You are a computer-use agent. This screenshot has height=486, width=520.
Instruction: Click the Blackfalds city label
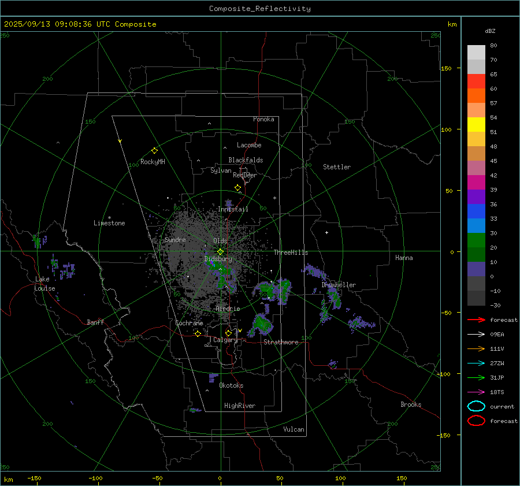coord(246,160)
